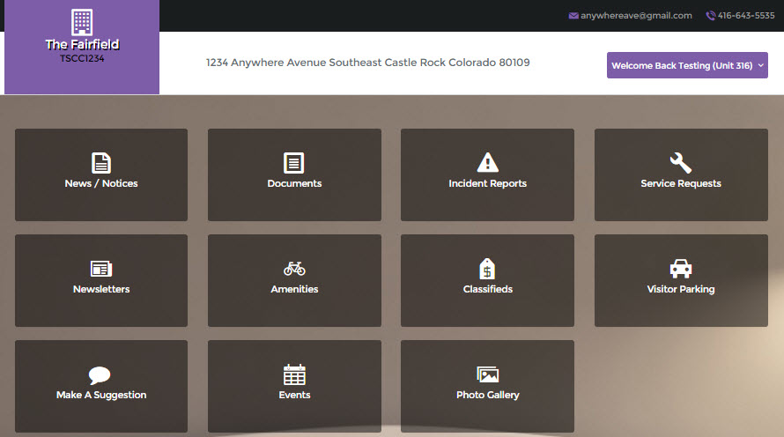Click the 416-643-5535 phone number link

pos(746,16)
